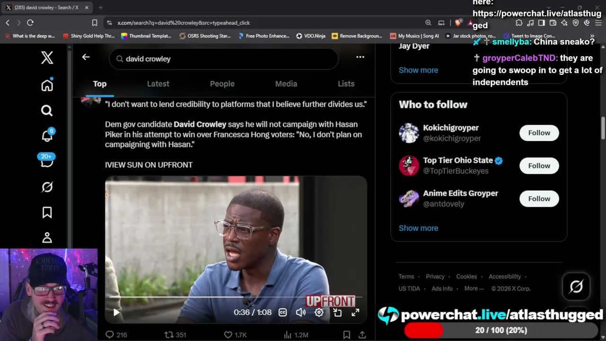Screen dimensions: 606x341
Task: Seek using the video progress bar
Action: pos(236,297)
